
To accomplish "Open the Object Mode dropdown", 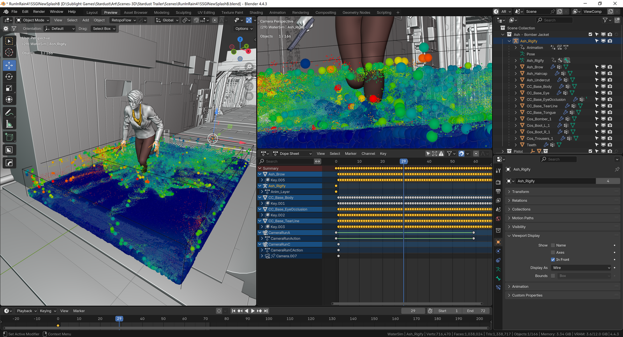I will pyautogui.click(x=33, y=20).
